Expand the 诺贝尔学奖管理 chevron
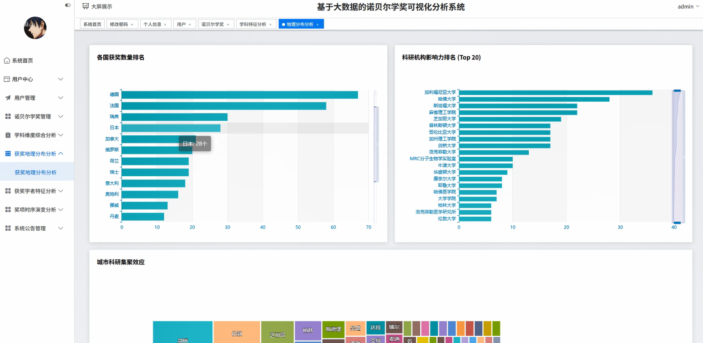The height and width of the screenshot is (343, 703). [61, 116]
